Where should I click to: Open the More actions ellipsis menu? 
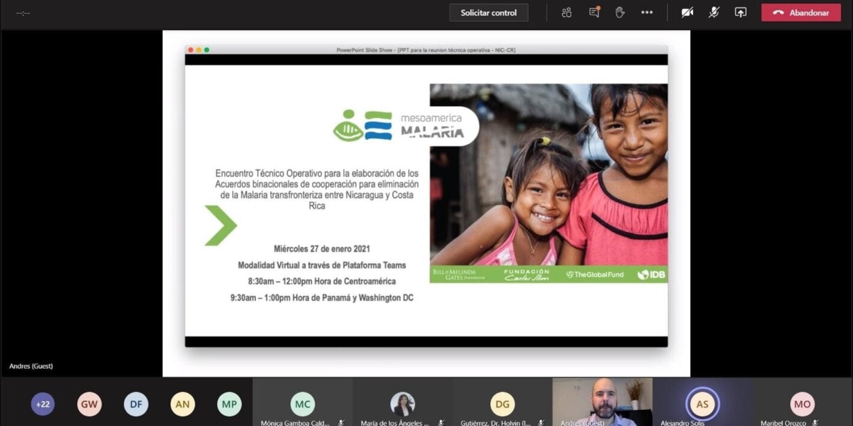[x=647, y=13]
